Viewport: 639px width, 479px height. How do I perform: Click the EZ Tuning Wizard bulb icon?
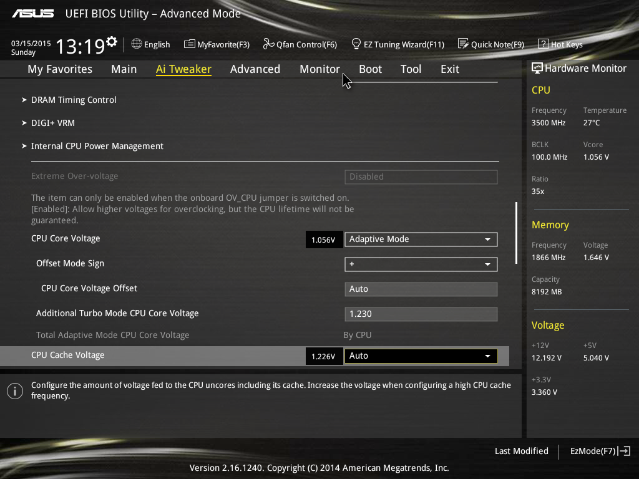coord(356,44)
